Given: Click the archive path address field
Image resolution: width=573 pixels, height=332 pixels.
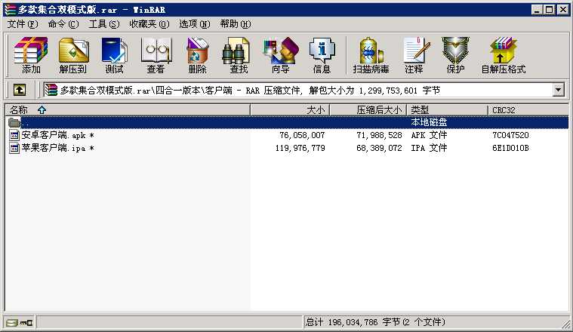Looking at the screenshot, I should [298, 90].
